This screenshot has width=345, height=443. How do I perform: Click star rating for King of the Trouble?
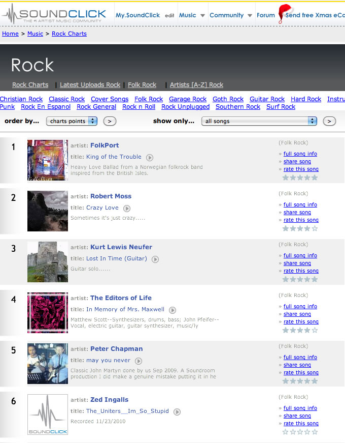click(300, 178)
